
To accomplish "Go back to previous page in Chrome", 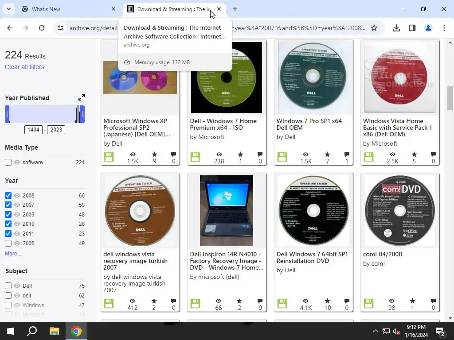I will coord(10,28).
